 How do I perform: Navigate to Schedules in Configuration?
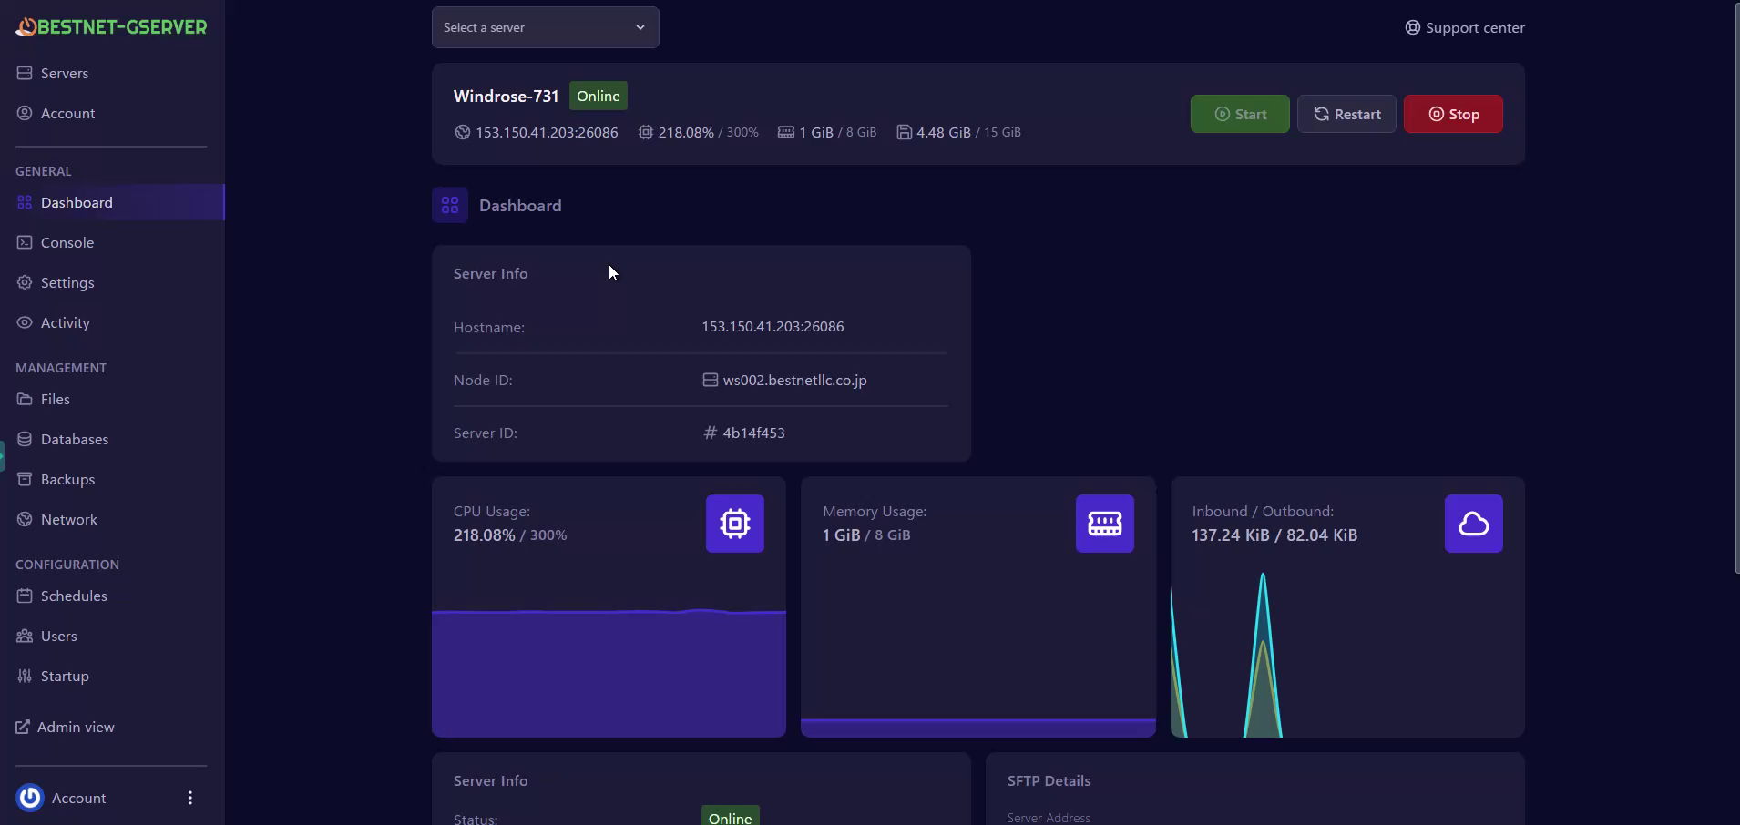(x=74, y=596)
